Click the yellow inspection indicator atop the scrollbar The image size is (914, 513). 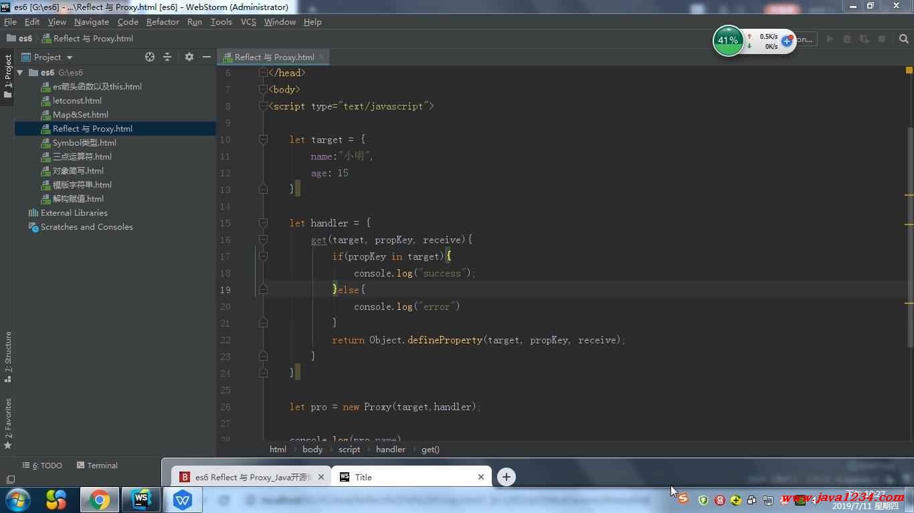[909, 70]
